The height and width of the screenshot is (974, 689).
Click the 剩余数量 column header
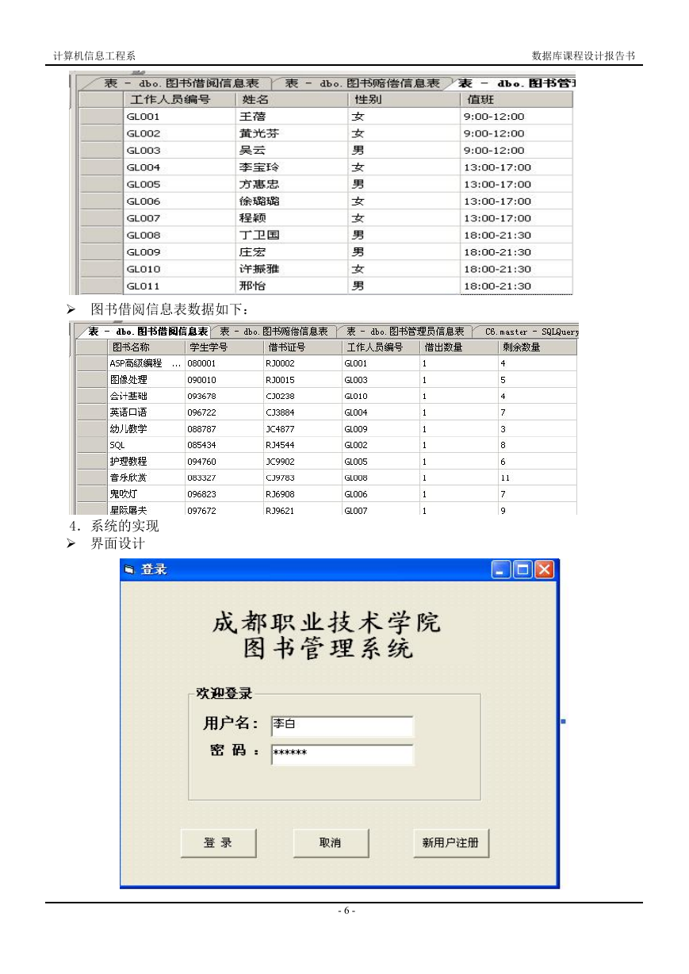point(538,347)
